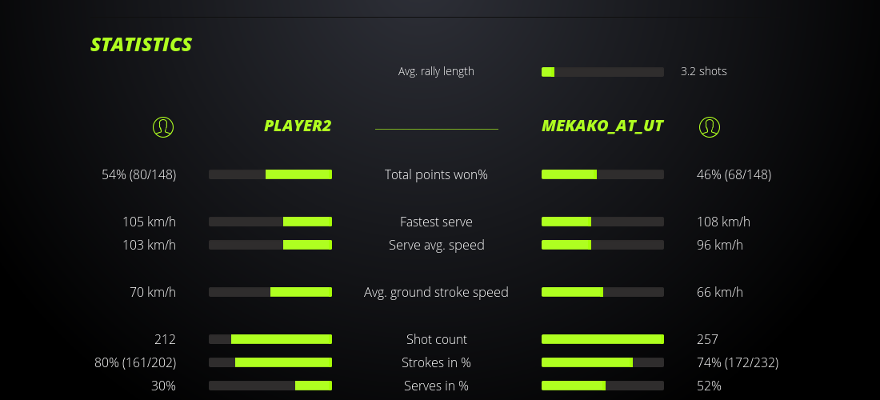Select the Fastest serve label
Image resolution: width=880 pixels, height=400 pixels.
pyautogui.click(x=436, y=222)
